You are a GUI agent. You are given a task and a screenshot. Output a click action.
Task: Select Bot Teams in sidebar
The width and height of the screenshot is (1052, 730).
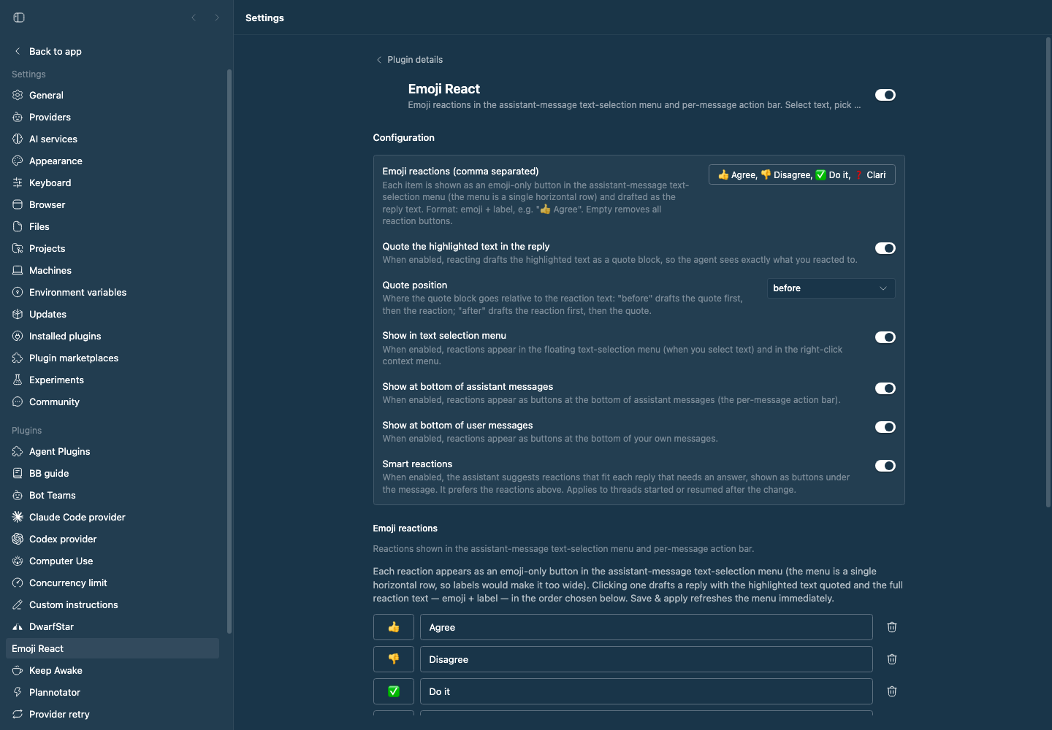coord(113,495)
